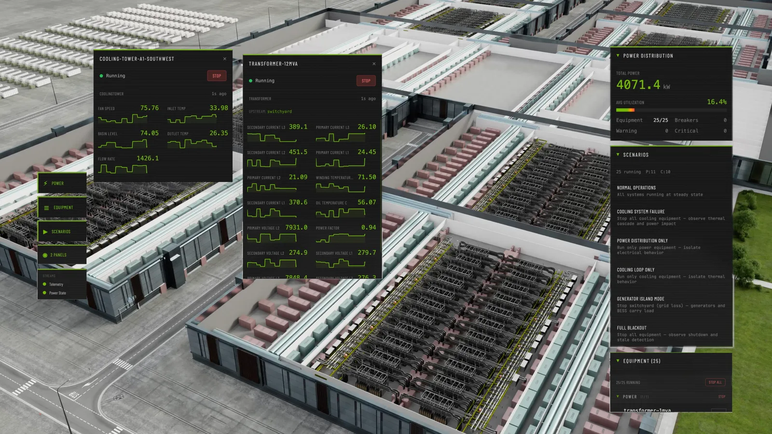Select the Cooling Loop Only scenario

pyautogui.click(x=671, y=275)
